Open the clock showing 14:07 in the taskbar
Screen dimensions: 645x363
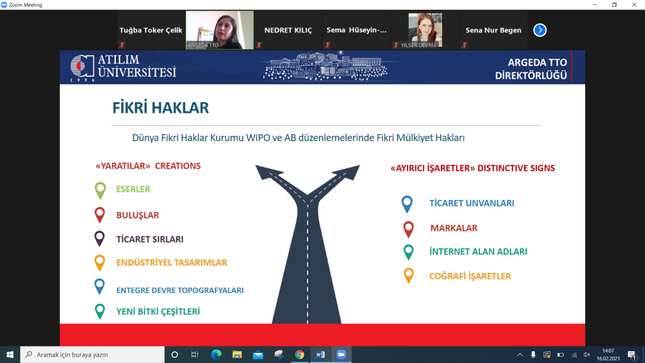(609, 355)
